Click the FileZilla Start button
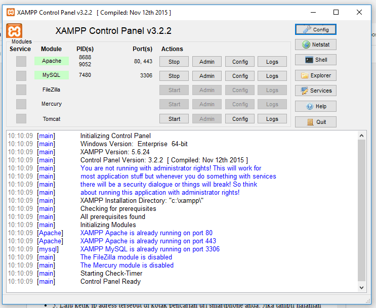The height and width of the screenshot is (308, 376). [174, 90]
